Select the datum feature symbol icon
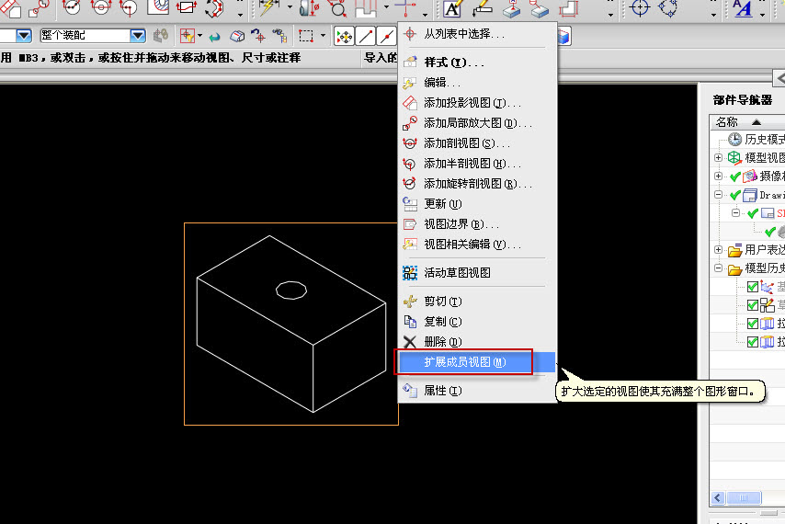The width and height of the screenshot is (785, 524). point(511,7)
